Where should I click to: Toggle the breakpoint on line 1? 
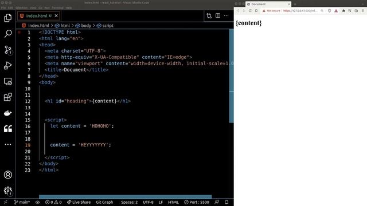point(19,32)
